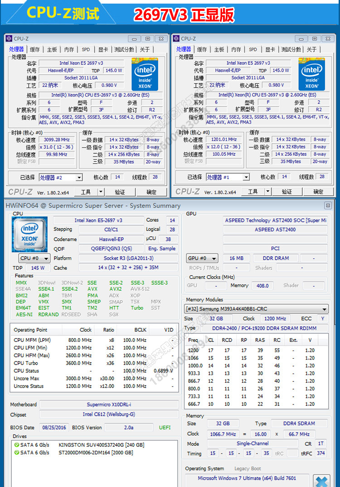Click the 1066.7 MHz memory clock field
Screen dimensions: 340x487
(223, 434)
